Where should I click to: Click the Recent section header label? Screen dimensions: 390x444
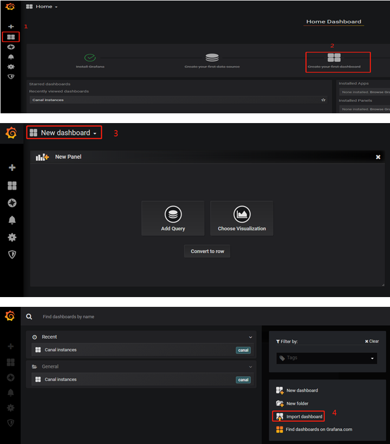[x=49, y=337]
